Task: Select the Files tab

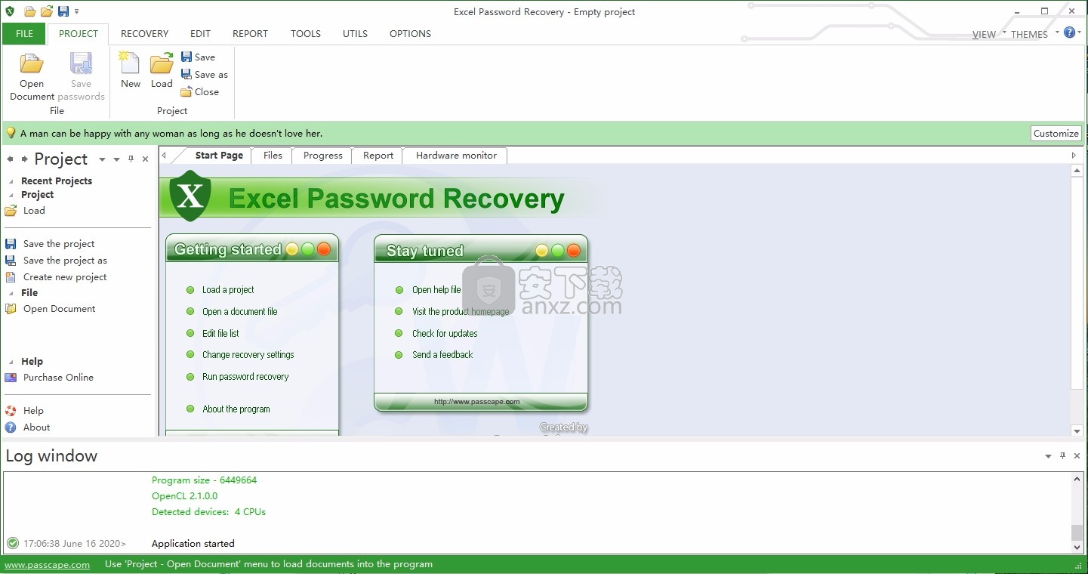Action: click(x=273, y=156)
